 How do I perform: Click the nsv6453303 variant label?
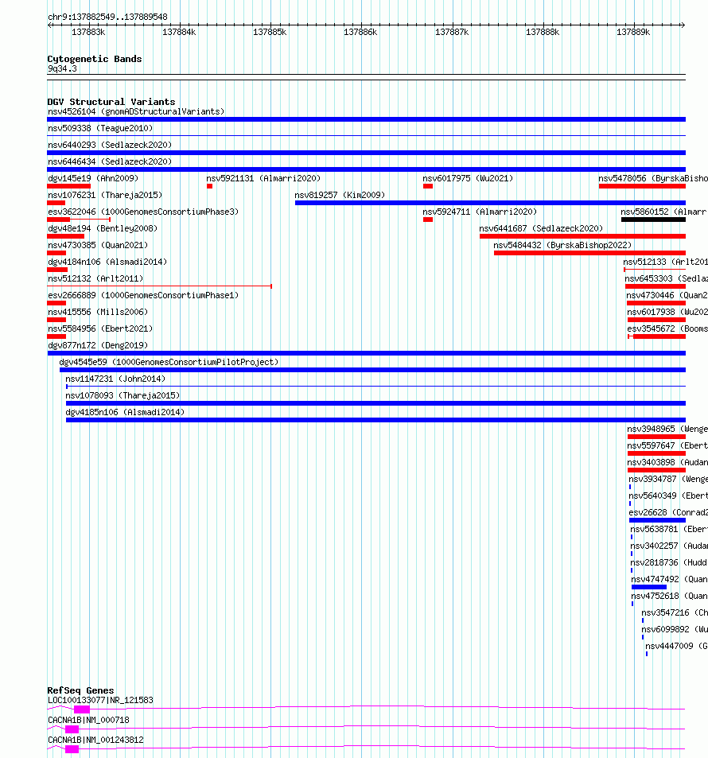coord(666,278)
